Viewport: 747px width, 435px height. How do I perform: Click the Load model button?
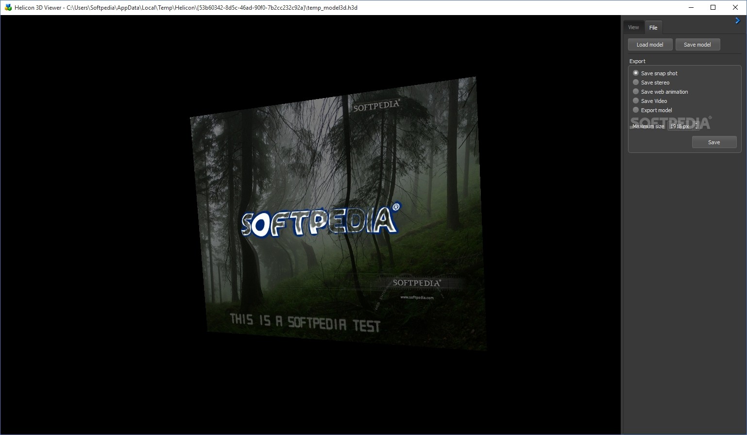[650, 45]
